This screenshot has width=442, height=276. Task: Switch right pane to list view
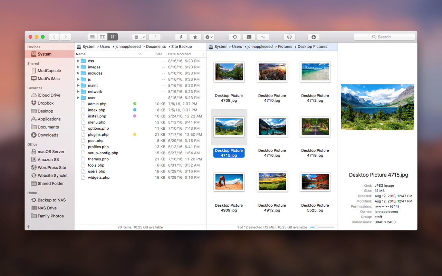(92, 37)
